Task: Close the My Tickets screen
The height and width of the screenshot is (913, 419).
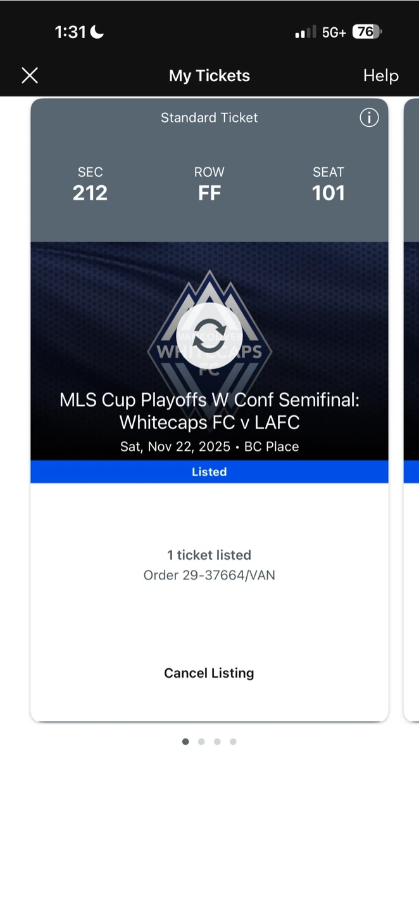Action: coord(30,76)
